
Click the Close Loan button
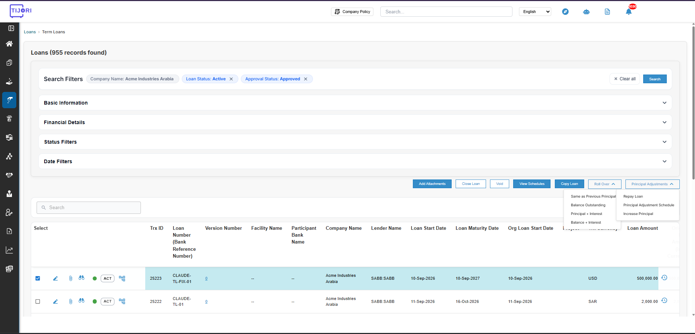[471, 184]
